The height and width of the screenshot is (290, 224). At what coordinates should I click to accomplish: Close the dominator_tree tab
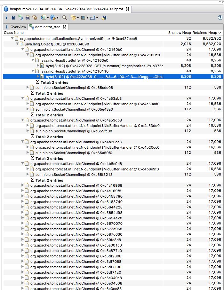click(x=65, y=27)
